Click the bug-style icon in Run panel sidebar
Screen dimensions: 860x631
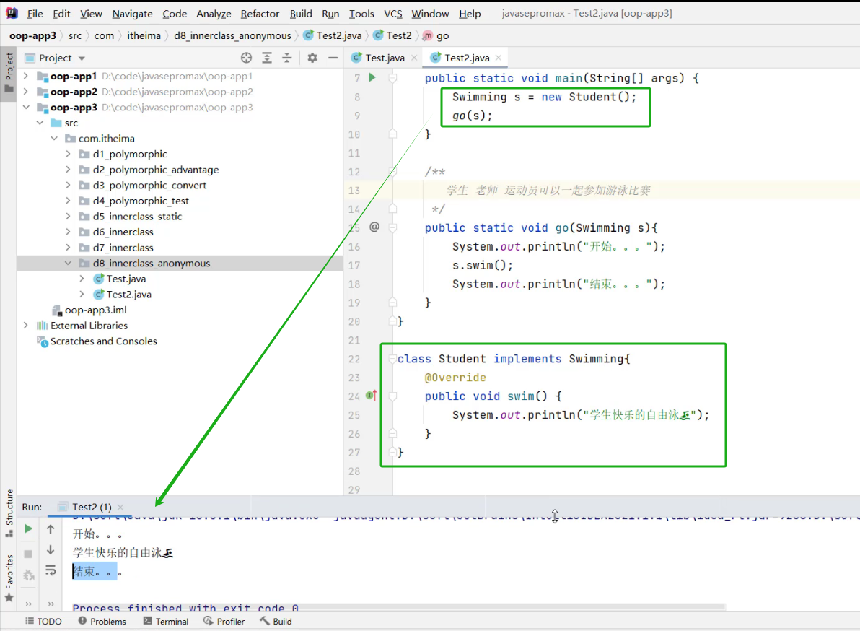click(x=28, y=575)
